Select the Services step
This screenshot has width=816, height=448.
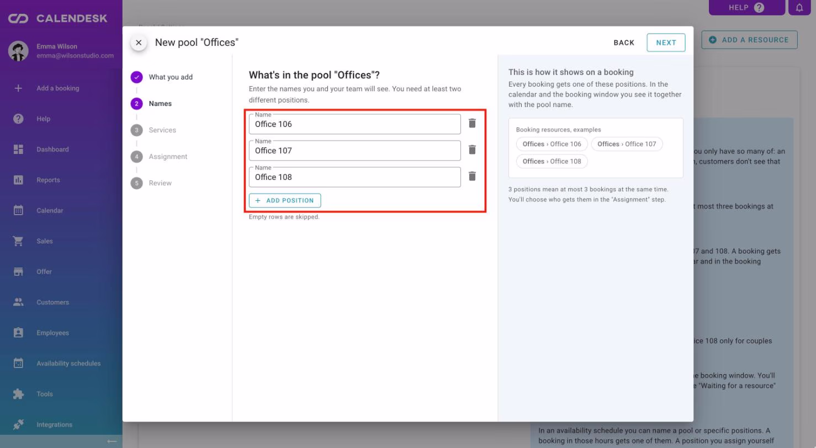coord(154,130)
